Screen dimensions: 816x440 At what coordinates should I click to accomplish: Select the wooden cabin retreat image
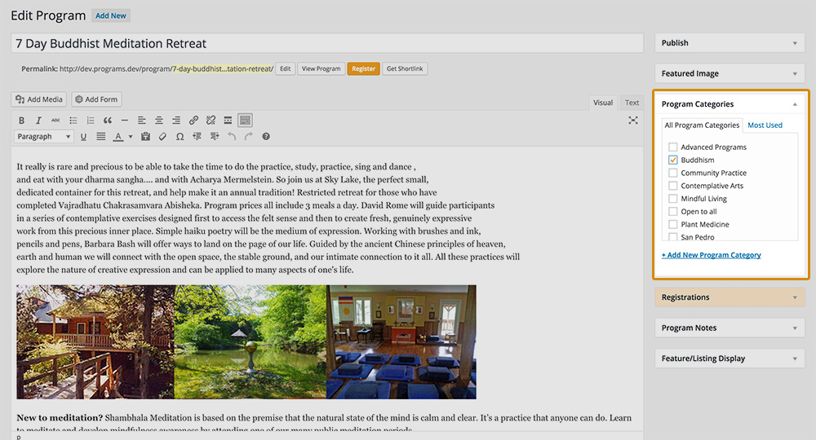point(95,342)
